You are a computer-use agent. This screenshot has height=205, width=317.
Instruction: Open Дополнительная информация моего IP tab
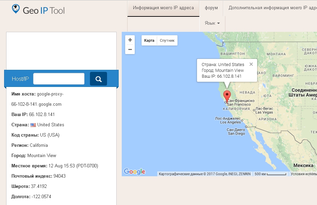pyautogui.click(x=273, y=8)
